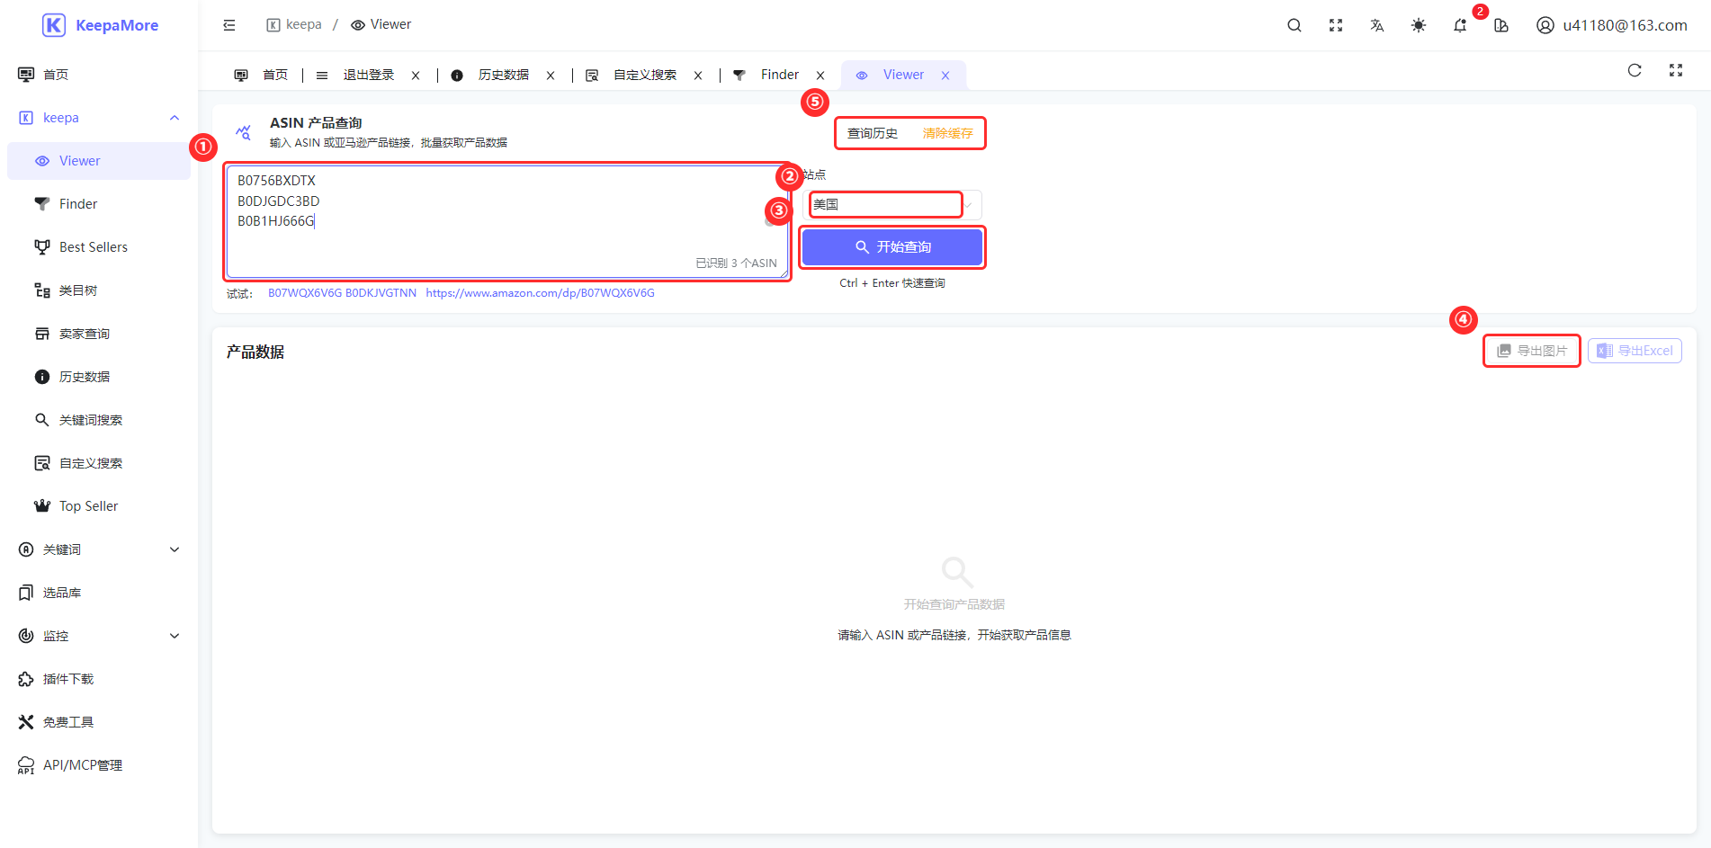Expand the 监控 sidebar group
The height and width of the screenshot is (848, 1711).
[x=99, y=636]
